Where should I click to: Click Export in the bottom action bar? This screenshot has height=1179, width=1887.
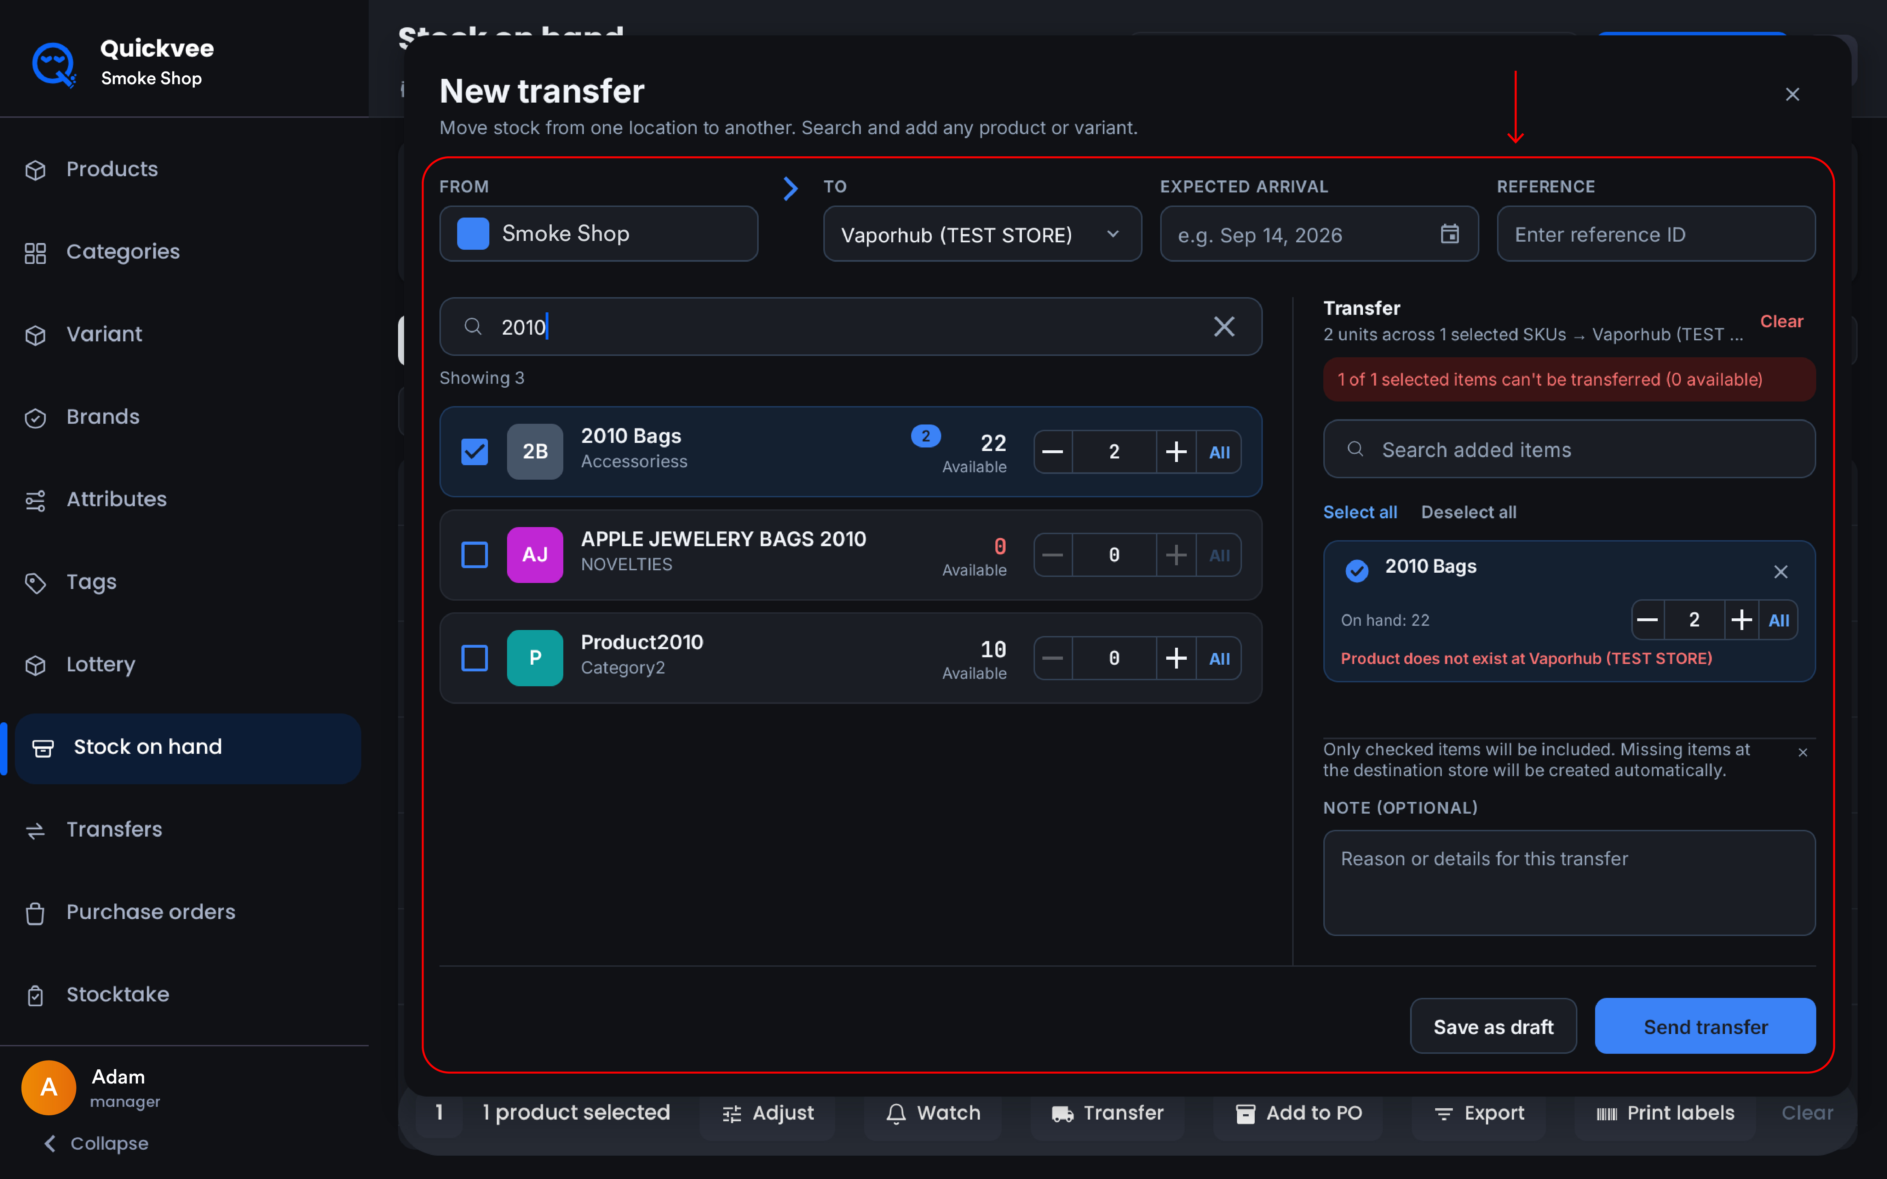1478,1113
